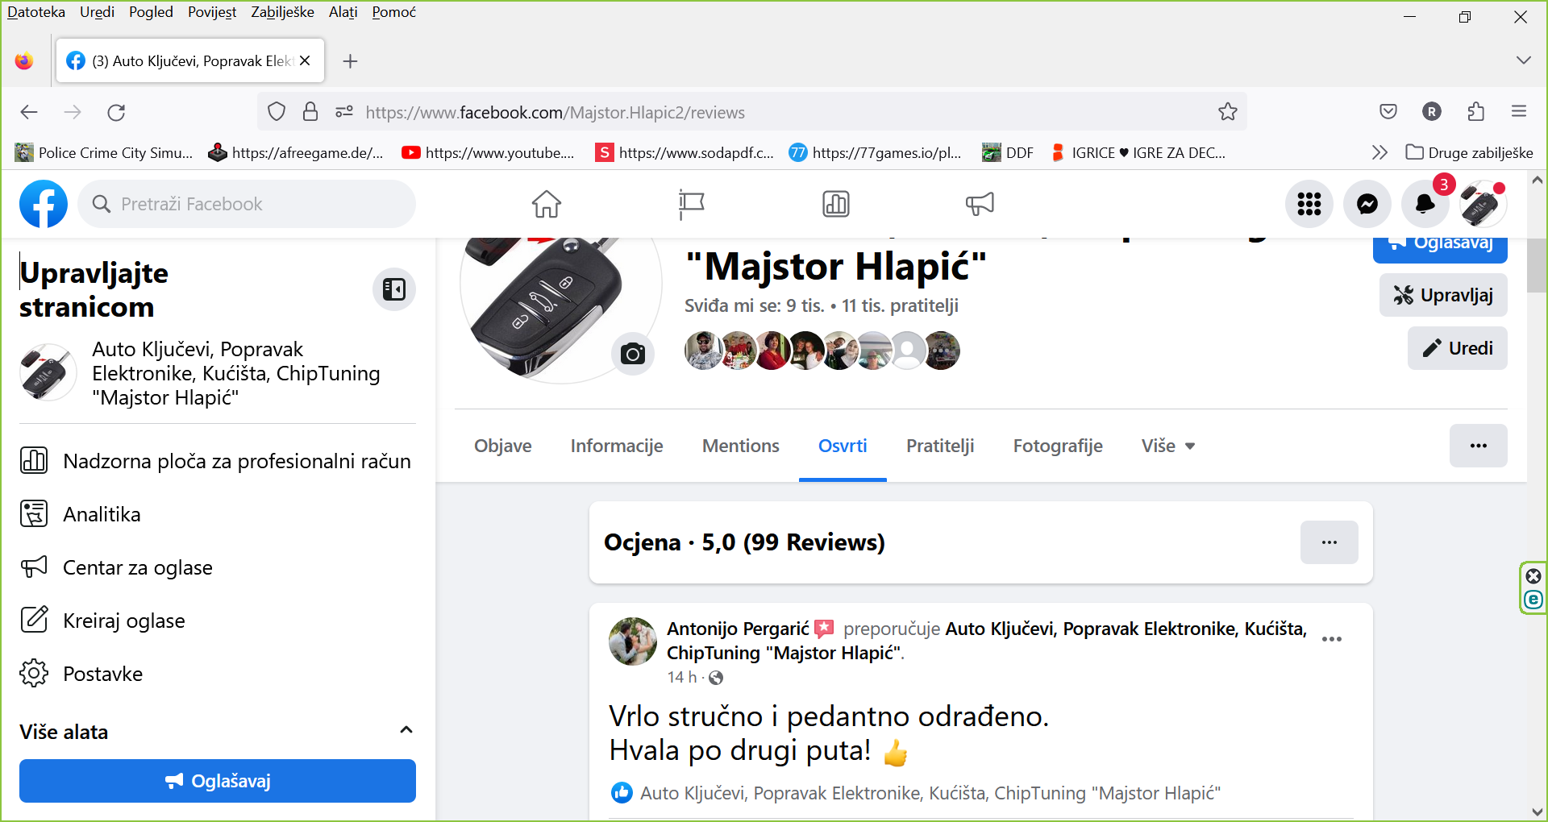Open page options three-dot button beside tabs
Image resolution: width=1548 pixels, height=822 pixels.
coord(1478,446)
